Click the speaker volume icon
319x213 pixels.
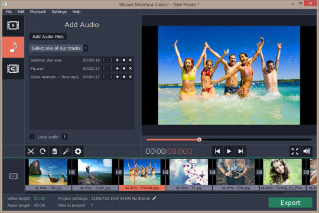pyautogui.click(x=307, y=151)
